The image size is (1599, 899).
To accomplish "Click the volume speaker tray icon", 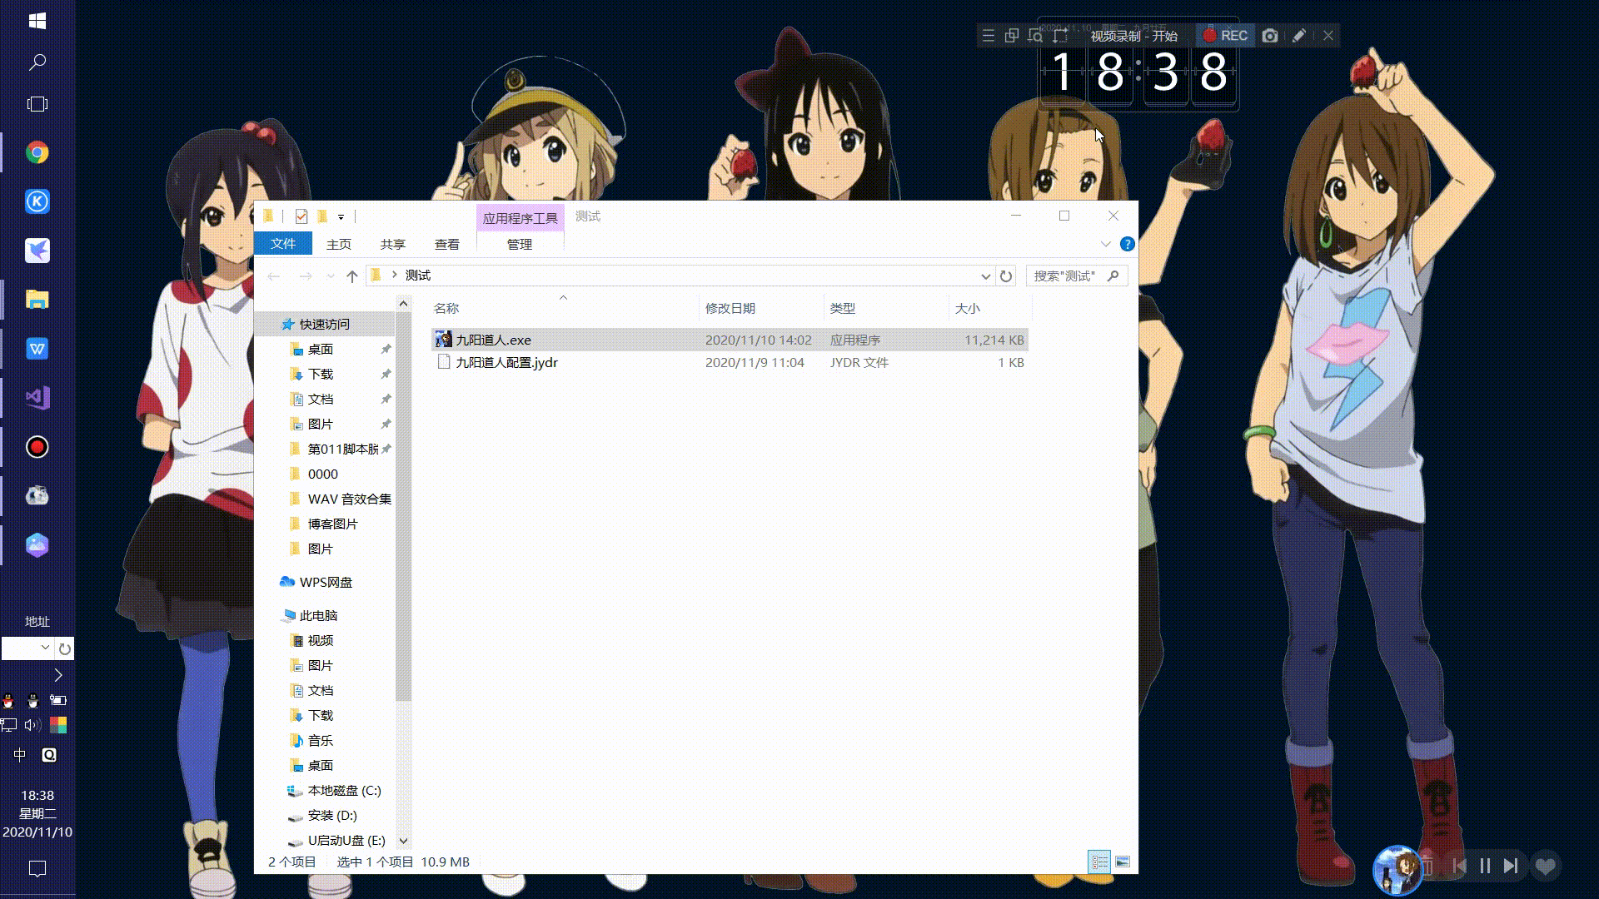I will tap(32, 725).
